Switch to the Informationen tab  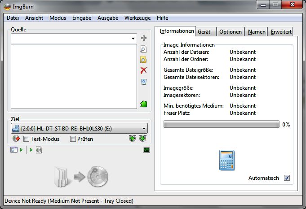(175, 31)
